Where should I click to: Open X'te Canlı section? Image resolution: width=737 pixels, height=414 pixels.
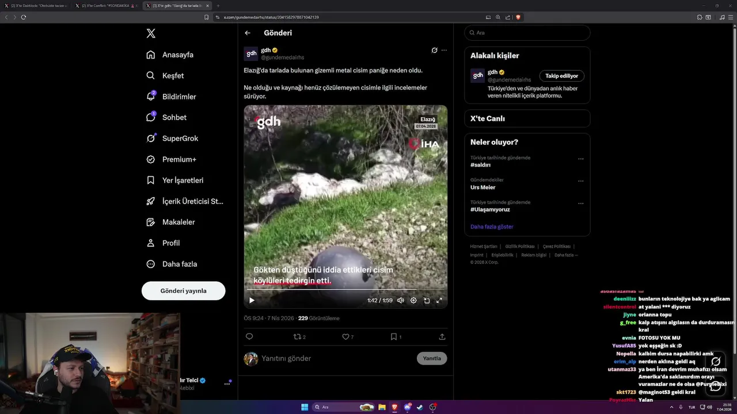tap(527, 118)
